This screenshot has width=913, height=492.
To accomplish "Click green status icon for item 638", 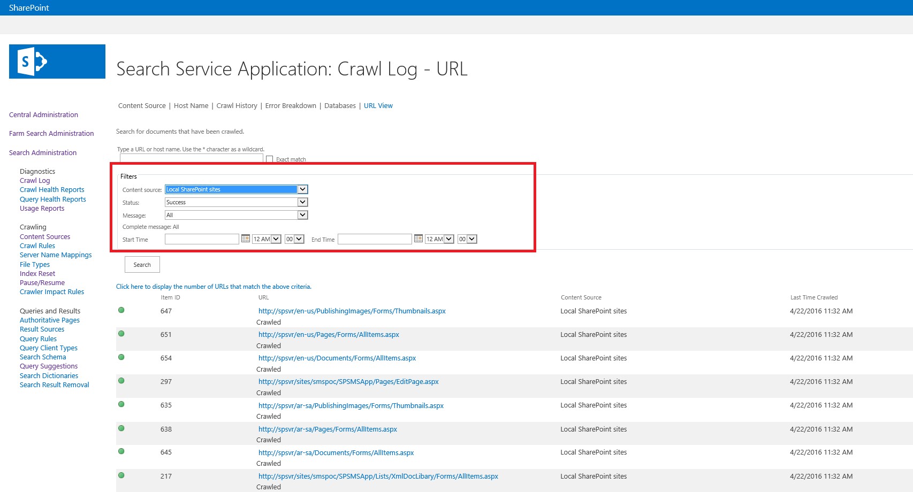I will pos(121,428).
